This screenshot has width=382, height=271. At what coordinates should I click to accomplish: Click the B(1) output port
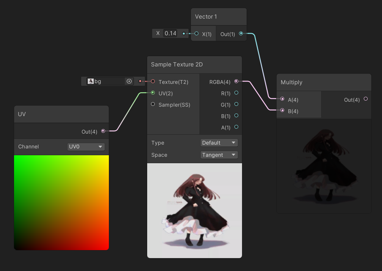[236, 116]
